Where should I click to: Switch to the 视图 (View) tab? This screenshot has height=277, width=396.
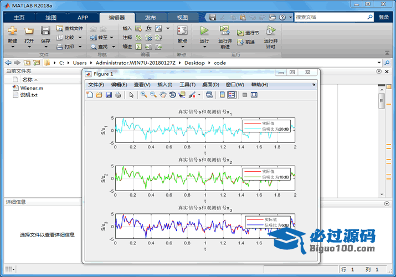pos(182,18)
